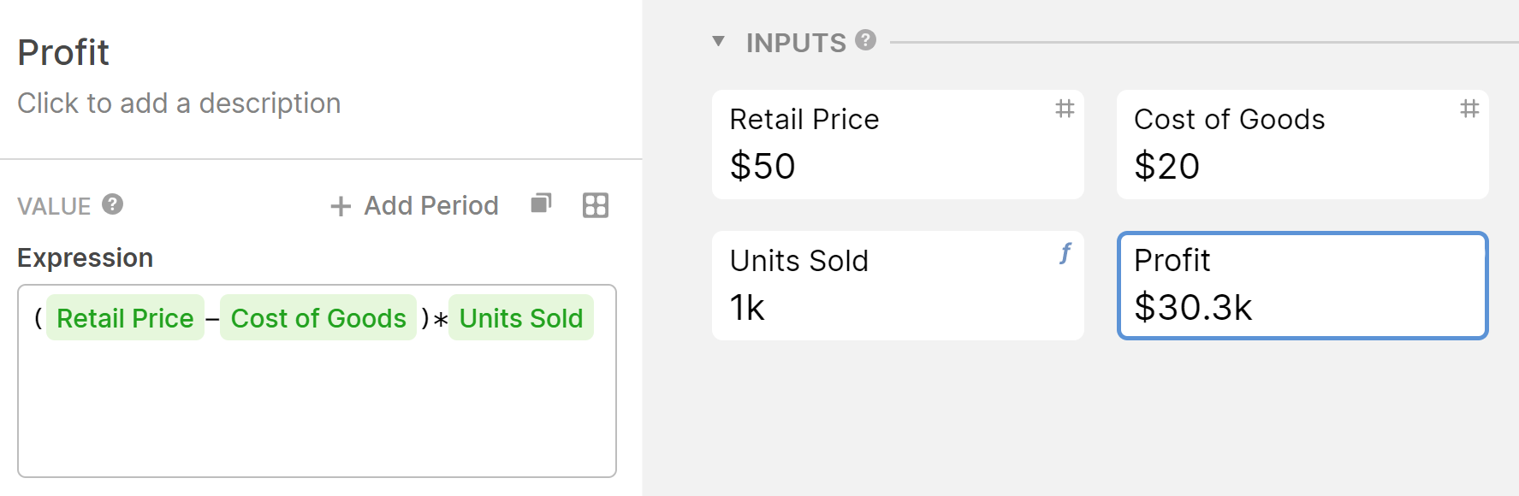Image resolution: width=1519 pixels, height=496 pixels.
Task: Edit the Profit title heading
Action: click(63, 52)
